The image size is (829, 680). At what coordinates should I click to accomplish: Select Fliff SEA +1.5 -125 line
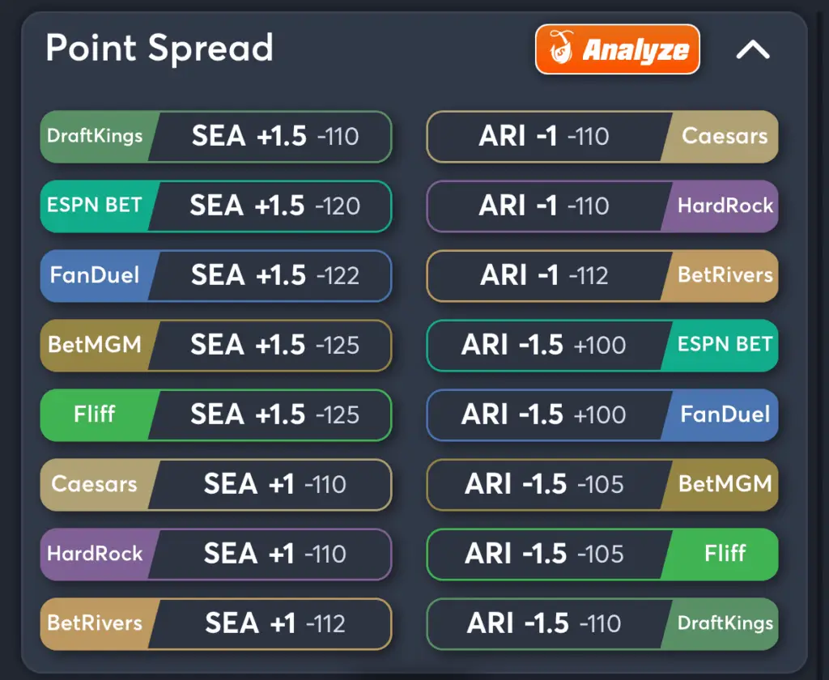point(216,415)
